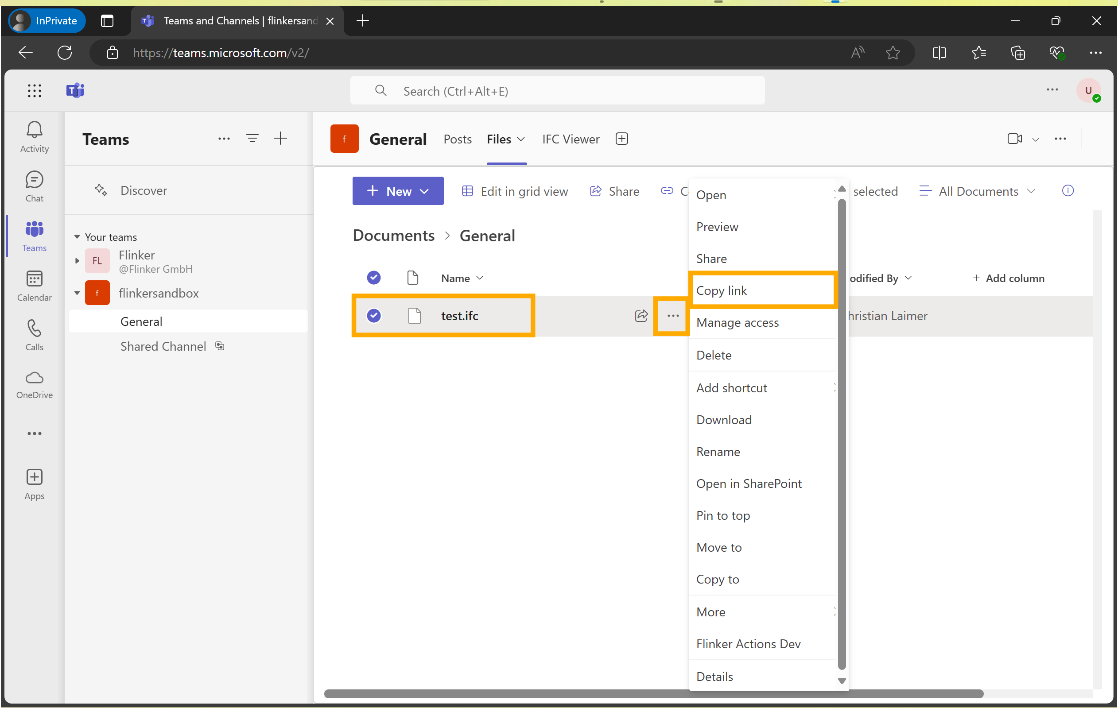
Task: Open the Activity bell in sidebar
Action: coord(35,136)
